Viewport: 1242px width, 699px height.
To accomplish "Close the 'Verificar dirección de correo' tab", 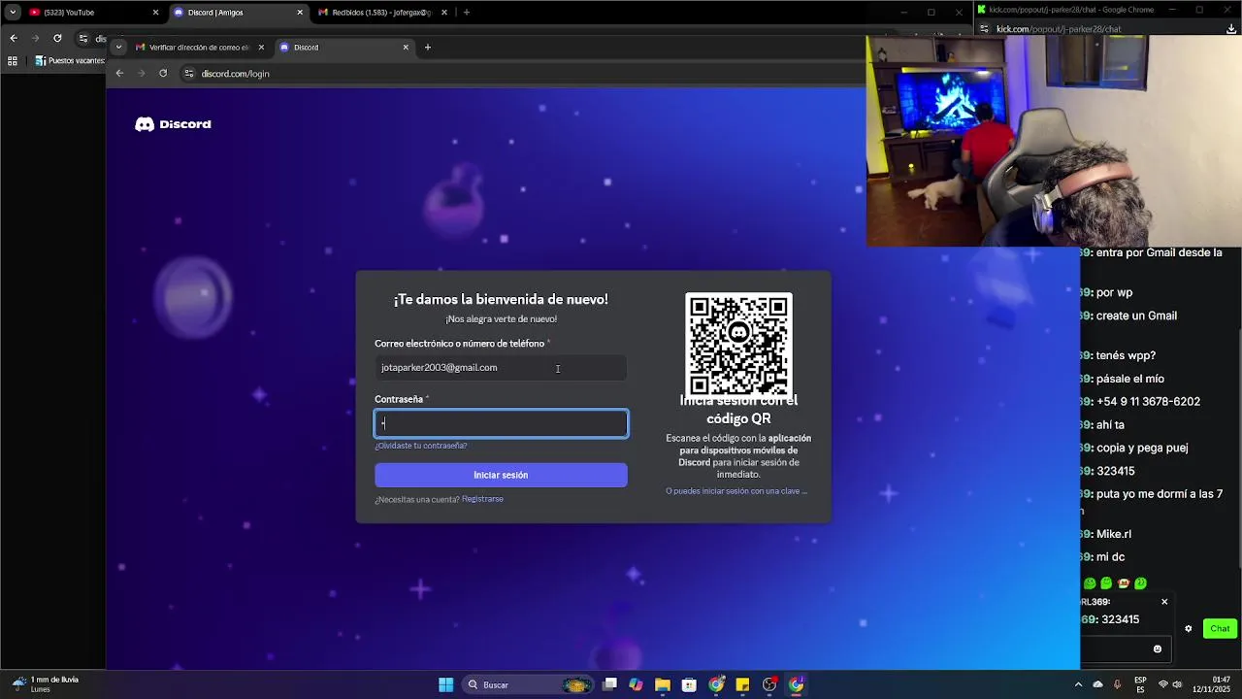I will pyautogui.click(x=261, y=48).
